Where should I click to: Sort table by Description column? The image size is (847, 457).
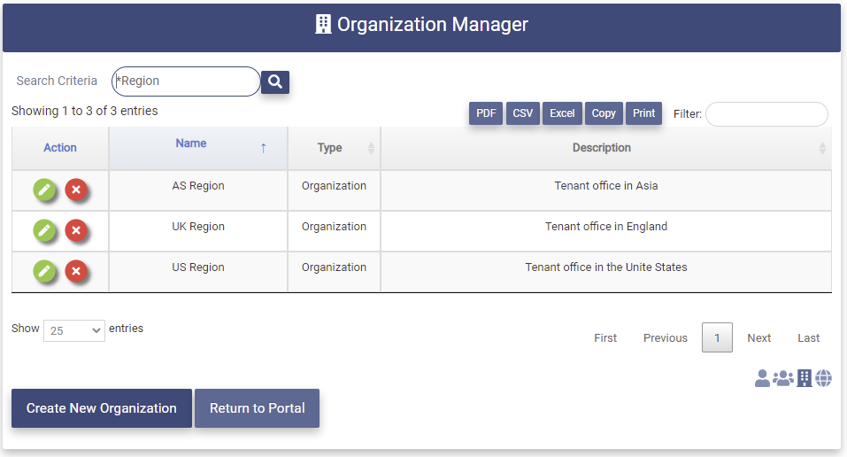click(x=606, y=148)
